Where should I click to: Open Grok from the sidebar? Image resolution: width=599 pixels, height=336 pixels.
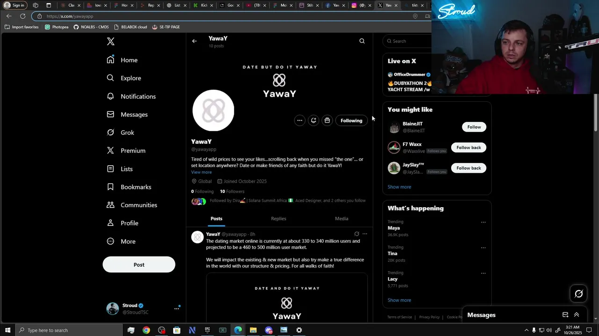120,133
